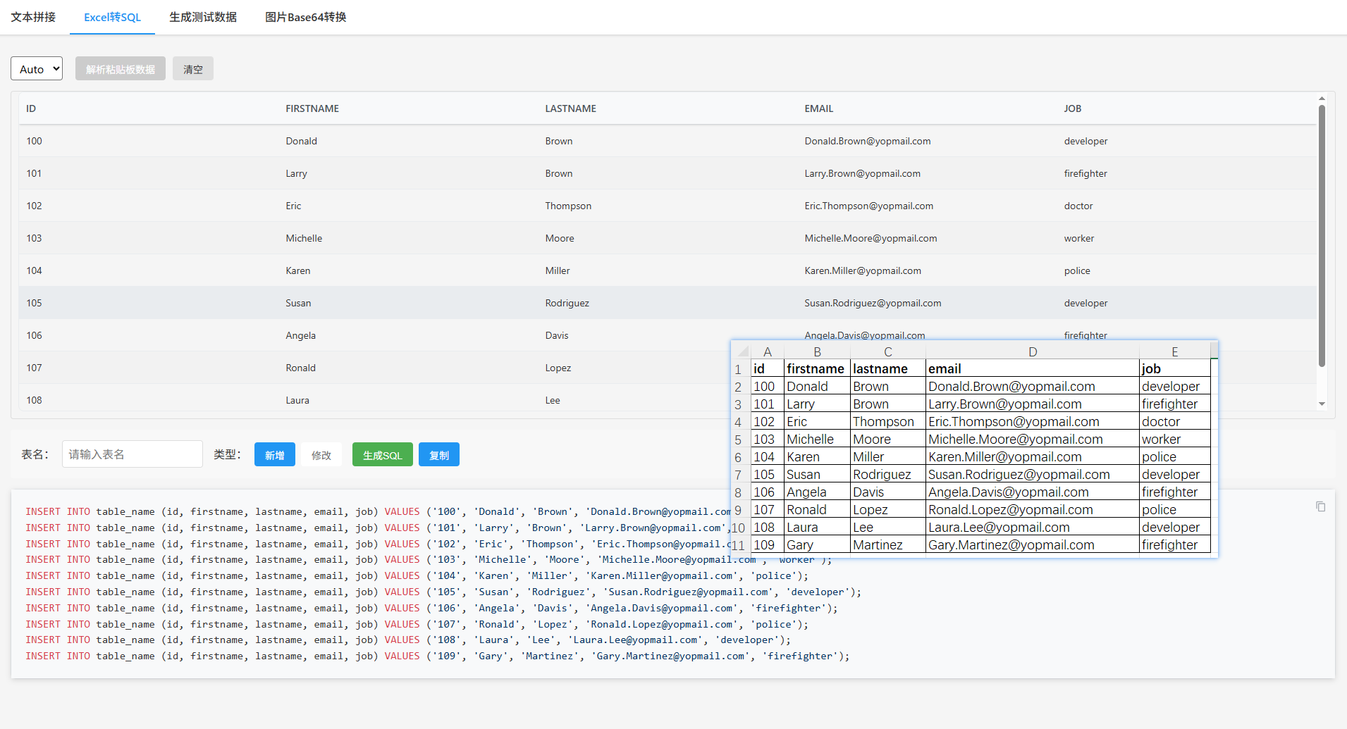Click the spreadsheet select-all corner triangle

[742, 351]
